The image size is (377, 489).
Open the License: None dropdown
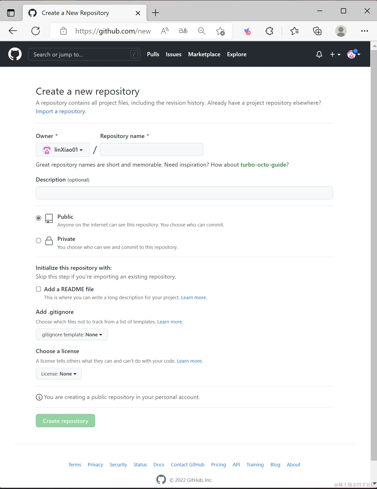(59, 374)
